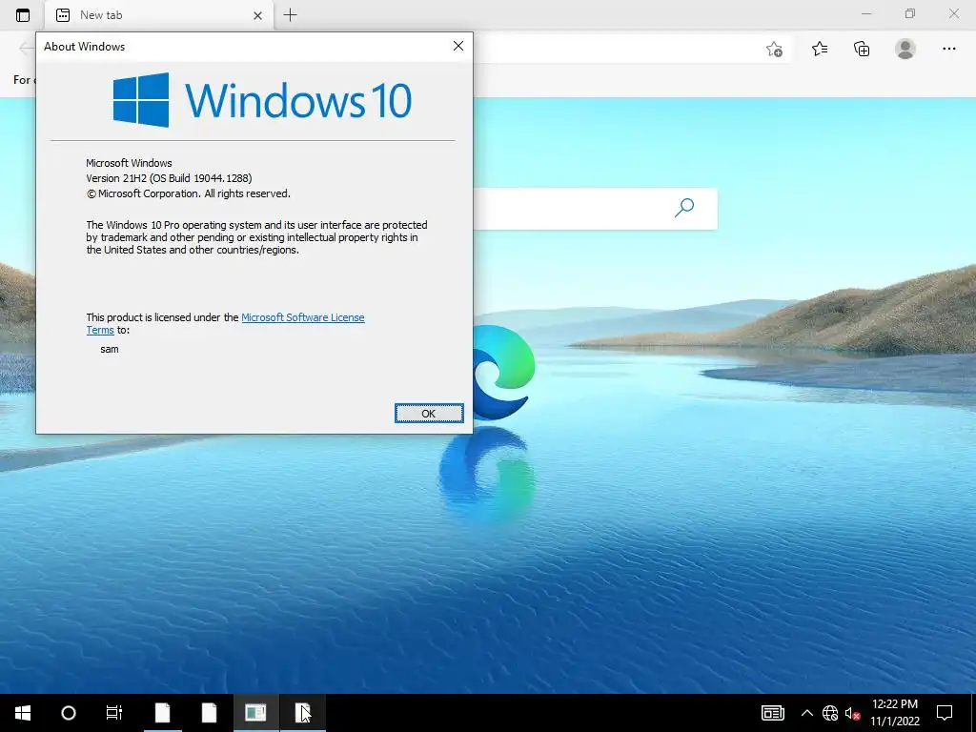
Task: Open the Microsoft Software License link
Action: tap(302, 317)
